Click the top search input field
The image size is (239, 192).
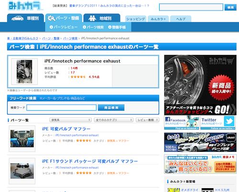point(191,7)
